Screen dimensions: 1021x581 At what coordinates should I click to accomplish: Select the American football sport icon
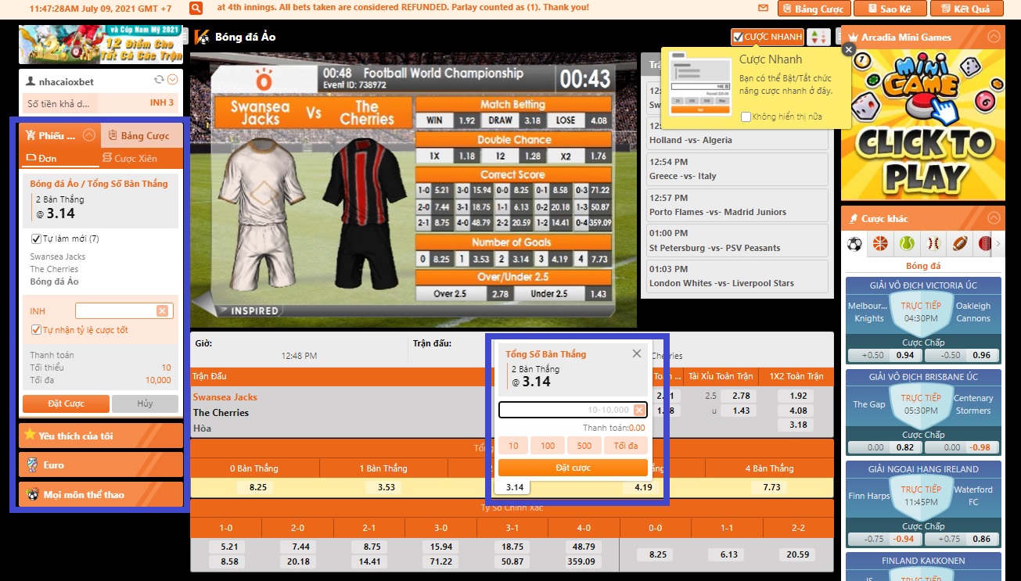coord(959,244)
